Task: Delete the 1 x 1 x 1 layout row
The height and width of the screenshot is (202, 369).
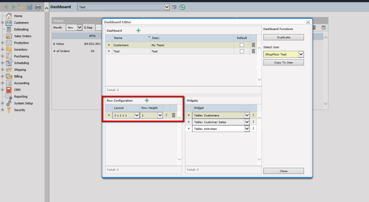Action: (x=173, y=115)
